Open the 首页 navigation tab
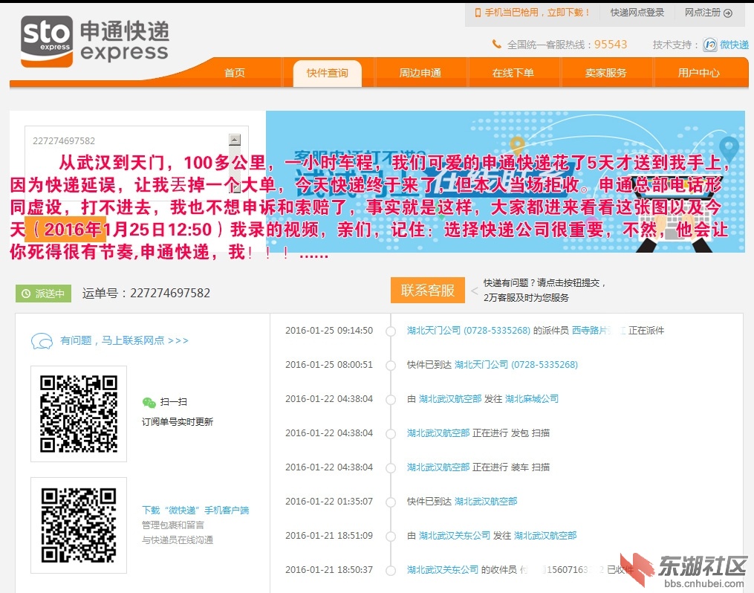Viewport: 754px width, 593px height. click(x=235, y=73)
